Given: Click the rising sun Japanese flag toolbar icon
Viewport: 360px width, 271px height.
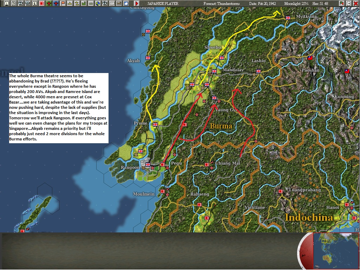Looking at the screenshot, I should (42, 4).
